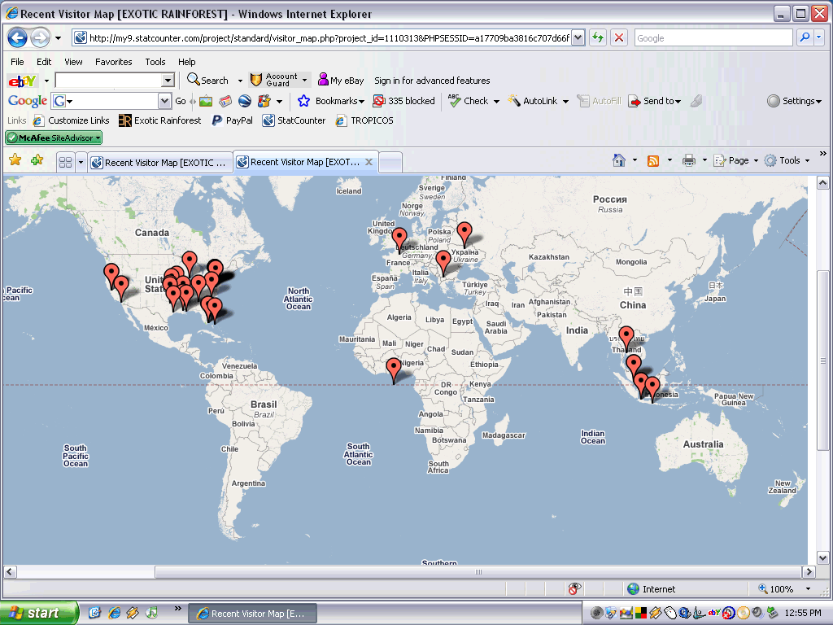Click the RSS feeds icon

653,160
